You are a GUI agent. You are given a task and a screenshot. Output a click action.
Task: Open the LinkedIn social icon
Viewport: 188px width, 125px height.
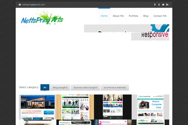[x=167, y=5]
